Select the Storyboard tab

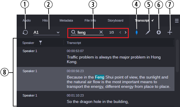[115, 20]
